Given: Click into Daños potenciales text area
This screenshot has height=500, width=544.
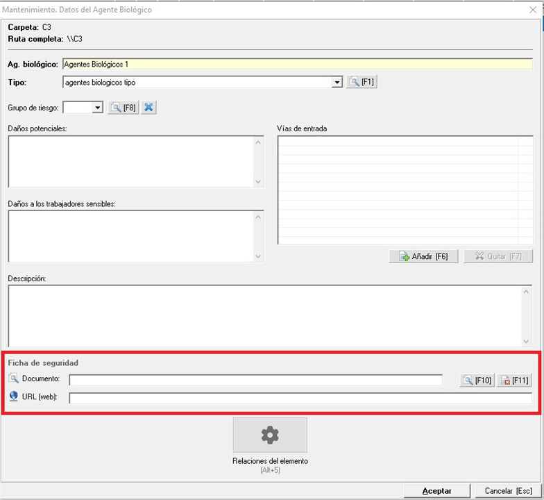Looking at the screenshot, I should [x=131, y=162].
